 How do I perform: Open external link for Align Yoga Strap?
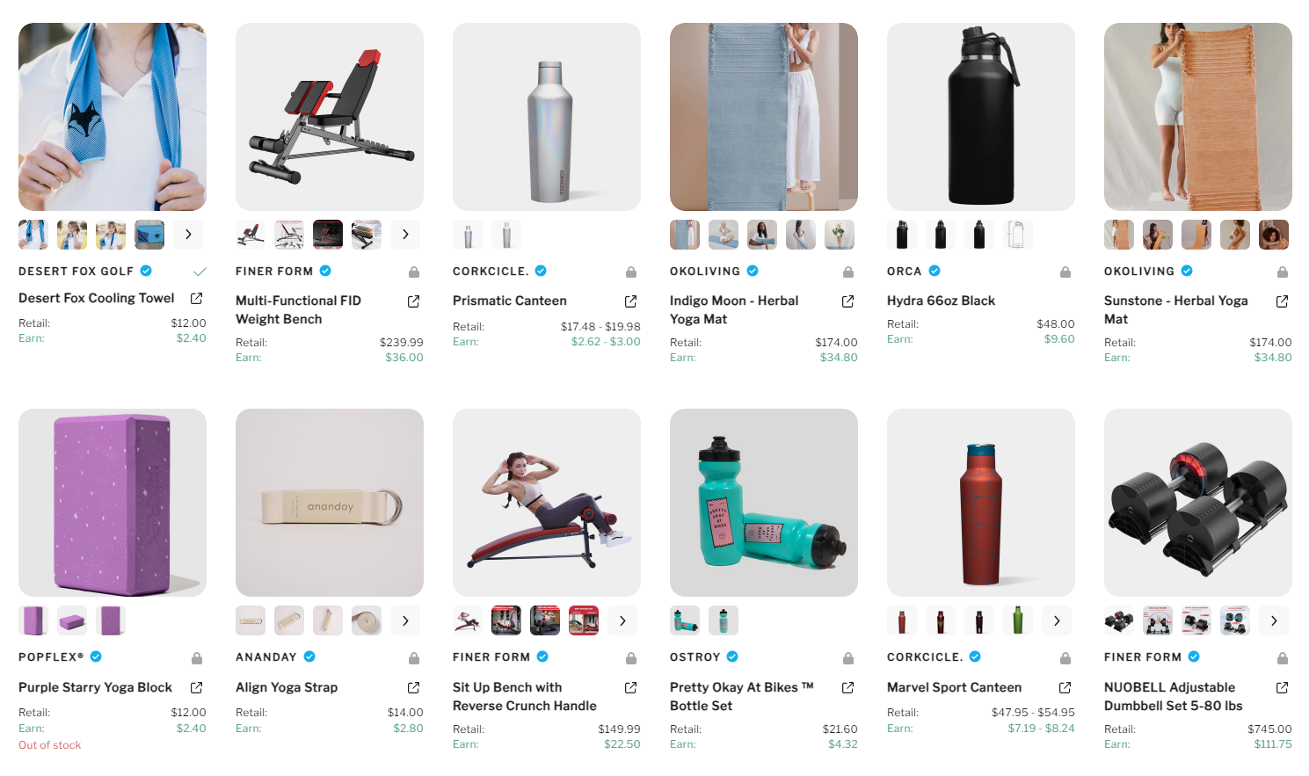coord(414,687)
